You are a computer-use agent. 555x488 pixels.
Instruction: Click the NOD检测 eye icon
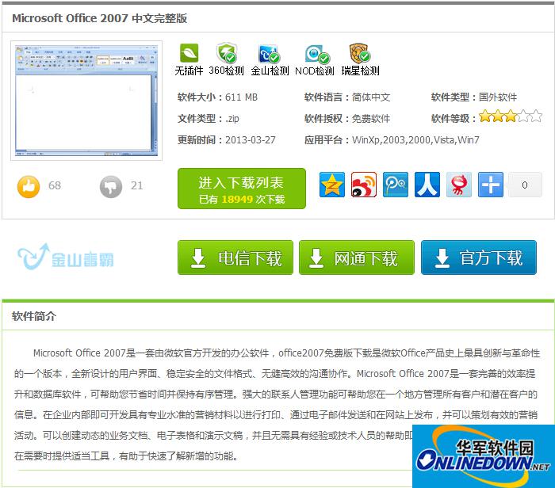coord(317,54)
